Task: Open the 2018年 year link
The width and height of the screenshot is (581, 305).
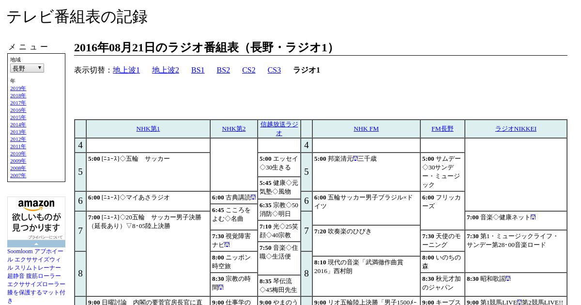Action: pos(18,95)
